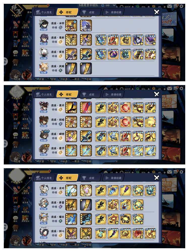Tap the 命格 emblem of 流派·夜叉

60,56
